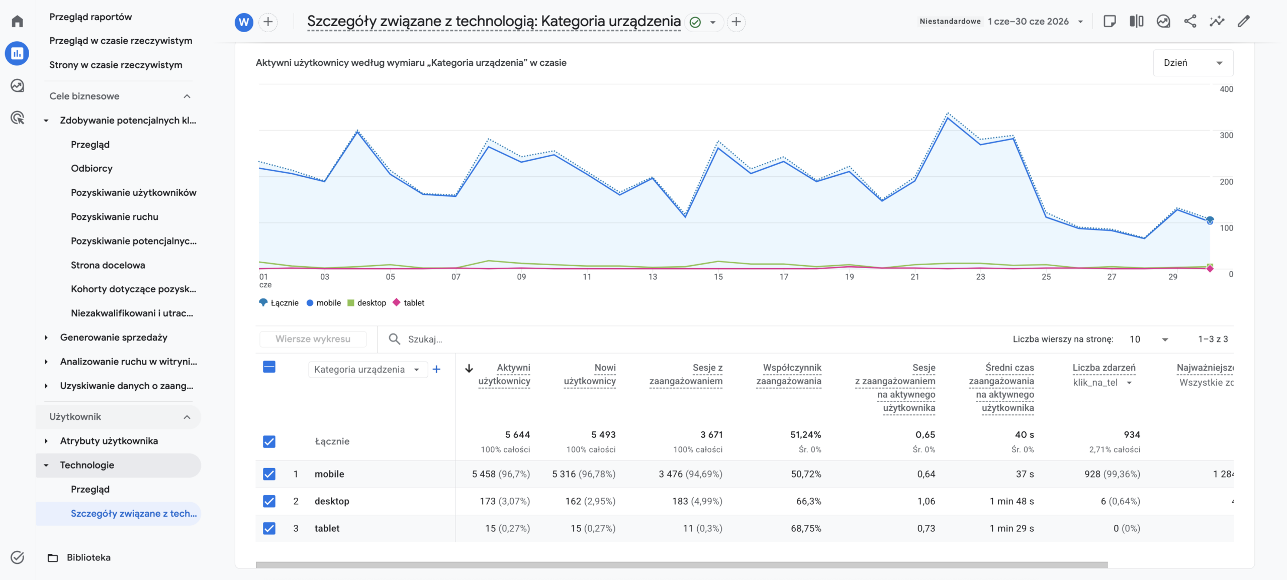Viewport: 1287px width, 580px height.
Task: Click the green report status check icon
Action: pos(695,22)
